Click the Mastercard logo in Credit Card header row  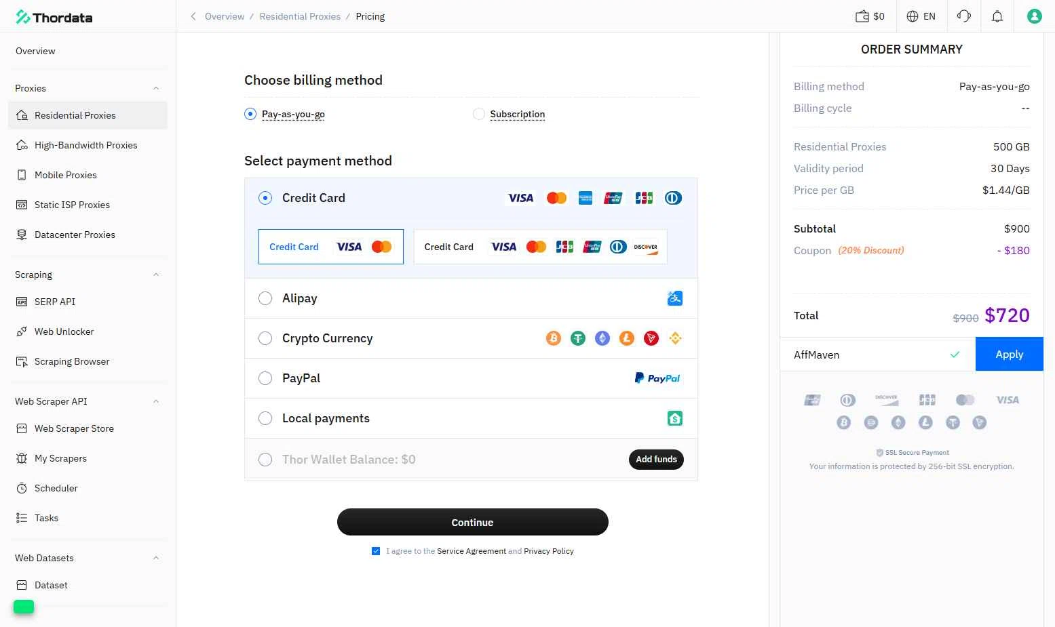click(556, 198)
